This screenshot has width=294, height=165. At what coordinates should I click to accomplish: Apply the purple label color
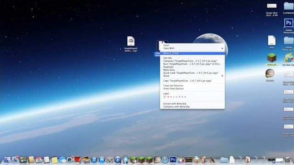(x=182, y=97)
